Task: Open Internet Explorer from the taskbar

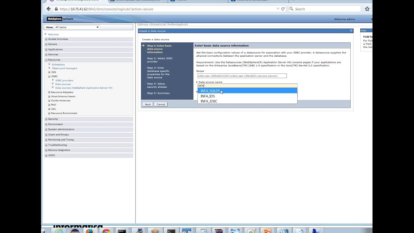Action: (59, 231)
